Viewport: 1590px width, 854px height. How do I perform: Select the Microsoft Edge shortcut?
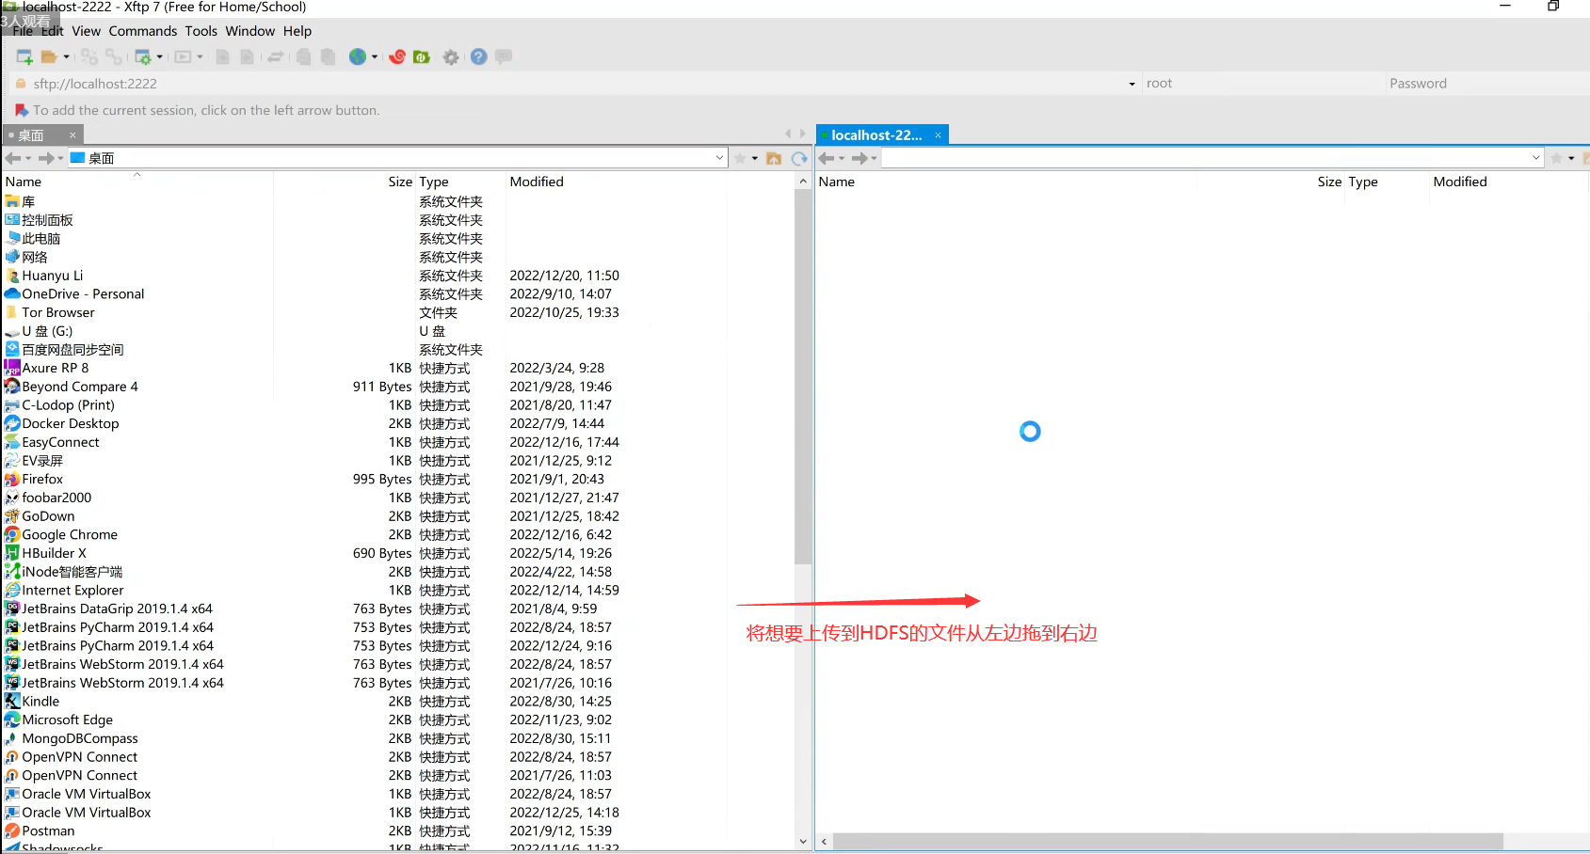(x=59, y=720)
